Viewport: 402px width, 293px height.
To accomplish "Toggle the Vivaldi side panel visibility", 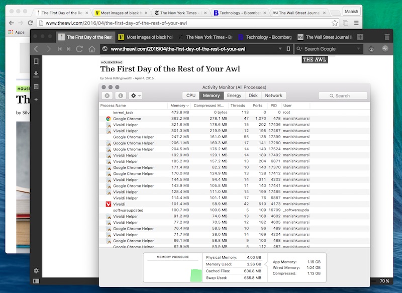I will (36, 281).
